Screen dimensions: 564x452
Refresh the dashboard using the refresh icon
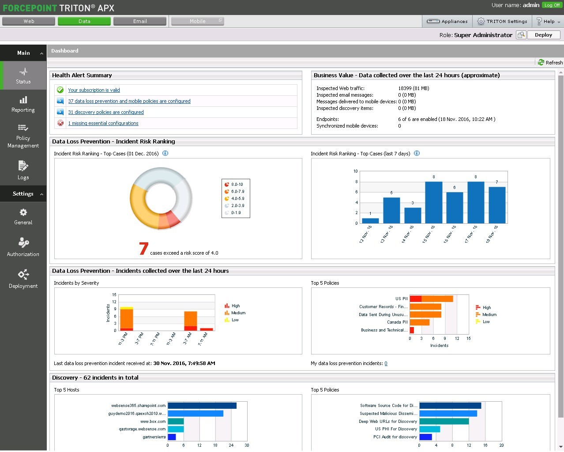550,62
